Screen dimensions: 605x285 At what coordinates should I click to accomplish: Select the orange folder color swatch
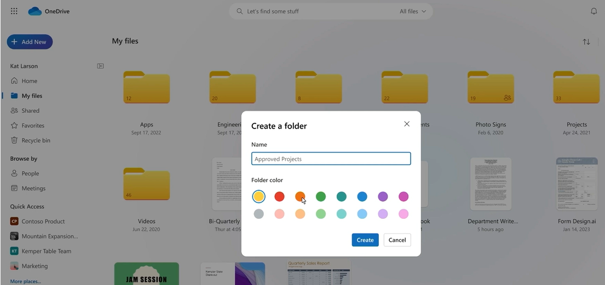[x=300, y=196]
